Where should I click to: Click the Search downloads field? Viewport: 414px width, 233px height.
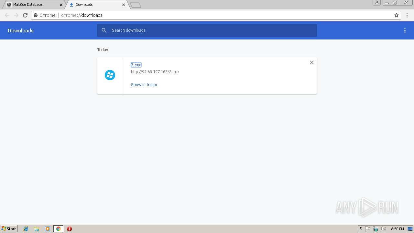[207, 30]
